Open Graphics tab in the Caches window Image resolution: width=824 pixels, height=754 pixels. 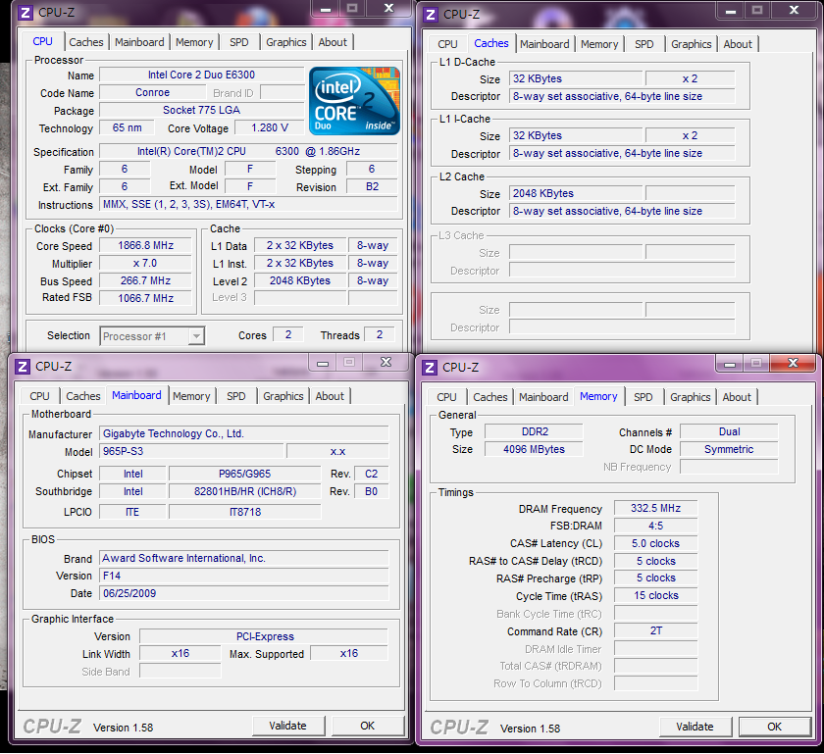(691, 44)
